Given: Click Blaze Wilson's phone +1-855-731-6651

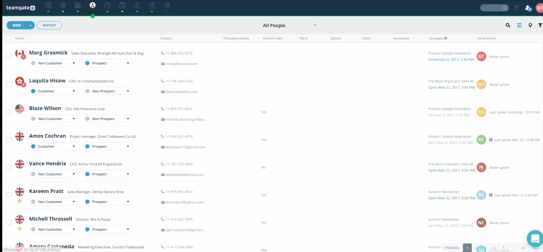Looking at the screenshot, I should [179, 109].
